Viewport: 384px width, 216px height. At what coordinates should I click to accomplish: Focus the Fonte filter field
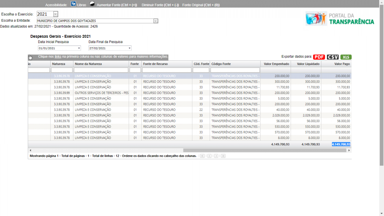135,70
